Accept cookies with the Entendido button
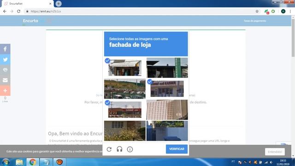Viewport: 295px width, 166px height. coord(275,152)
